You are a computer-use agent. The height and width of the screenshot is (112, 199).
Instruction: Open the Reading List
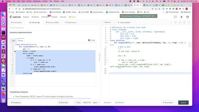(186, 12)
